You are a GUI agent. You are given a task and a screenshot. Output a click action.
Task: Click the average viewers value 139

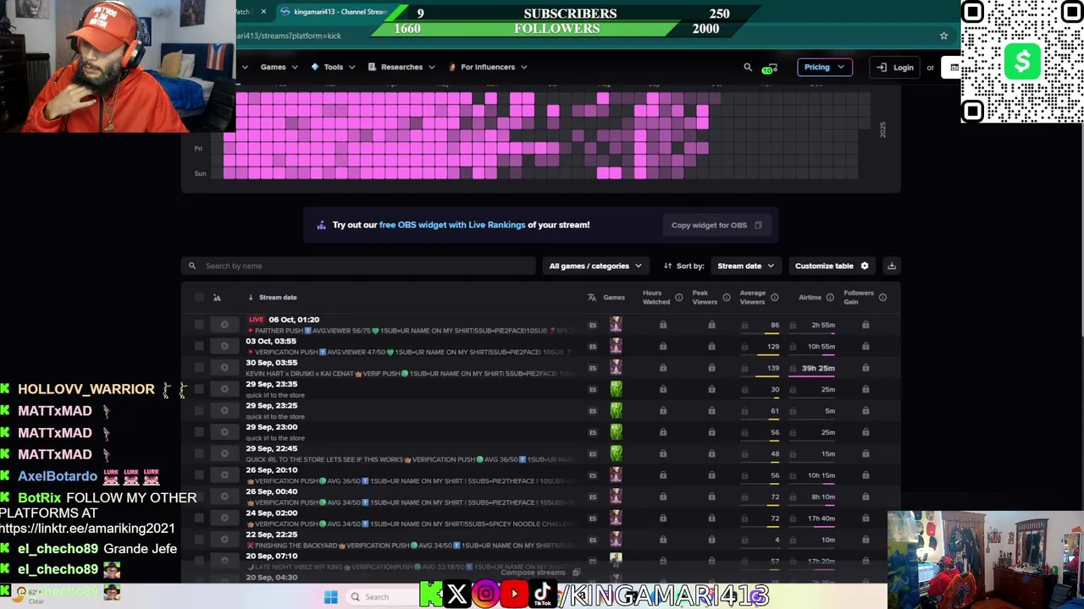click(772, 368)
